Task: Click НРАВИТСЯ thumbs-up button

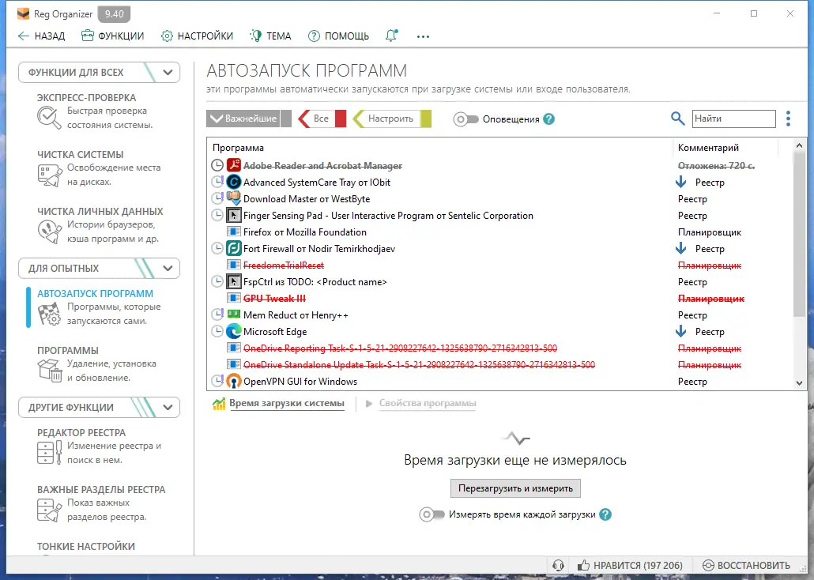Action: pos(630,566)
